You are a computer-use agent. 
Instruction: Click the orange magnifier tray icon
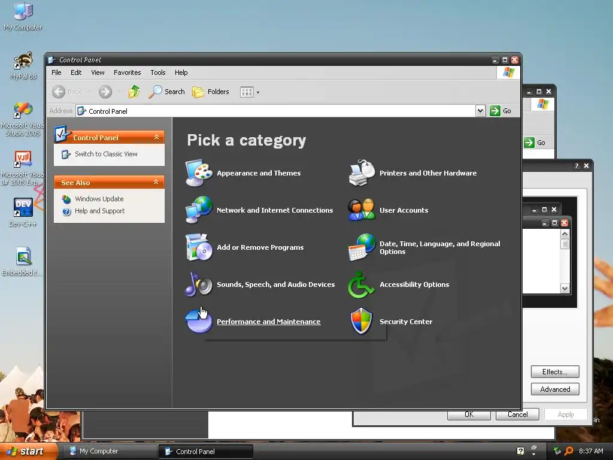(x=569, y=451)
